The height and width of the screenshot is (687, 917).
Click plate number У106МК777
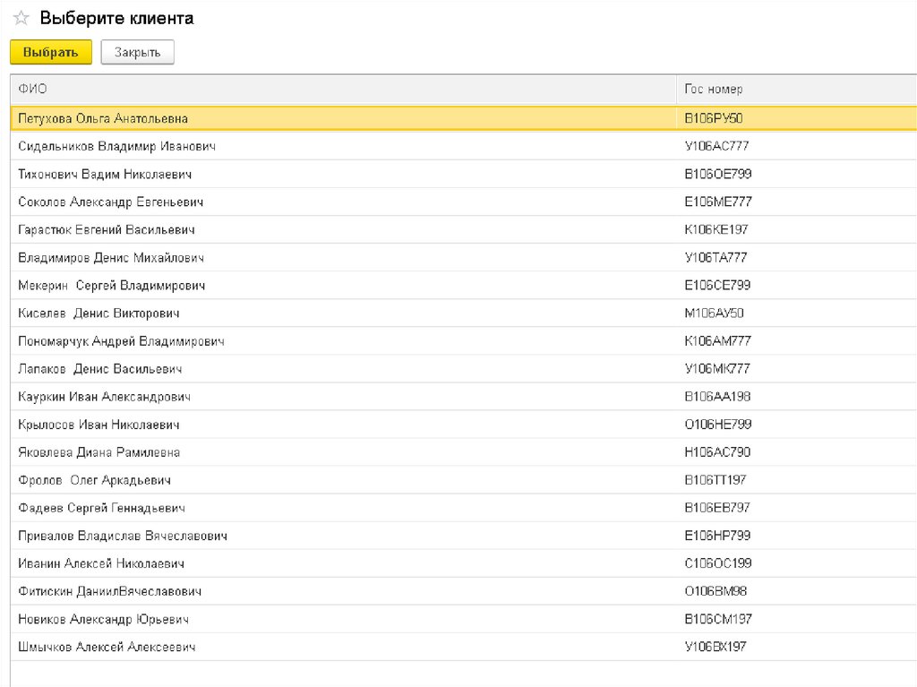717,369
